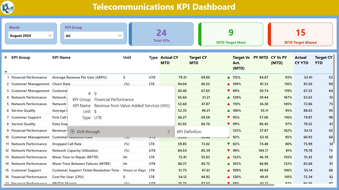339x190 pixels.
Task: Expand the Drill through submenu chevron
Action: pyautogui.click(x=169, y=132)
